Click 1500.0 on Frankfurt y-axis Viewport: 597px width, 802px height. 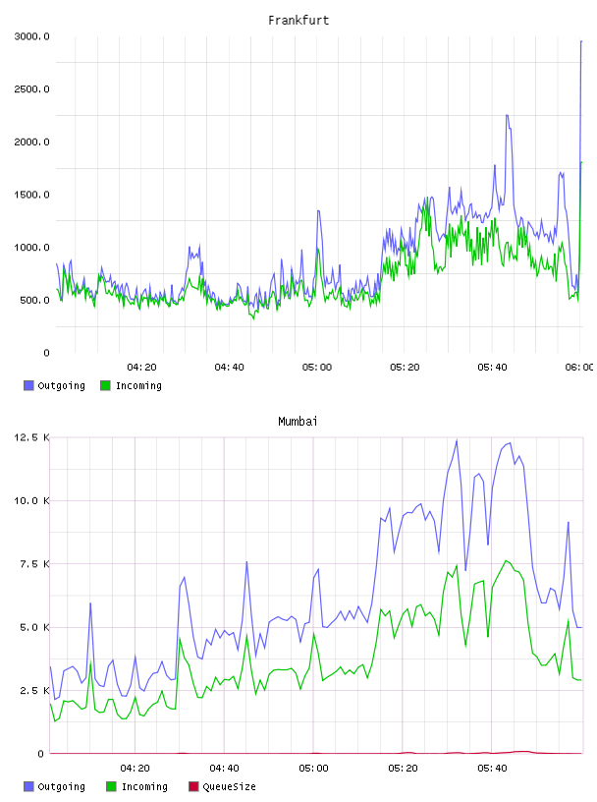[31, 195]
